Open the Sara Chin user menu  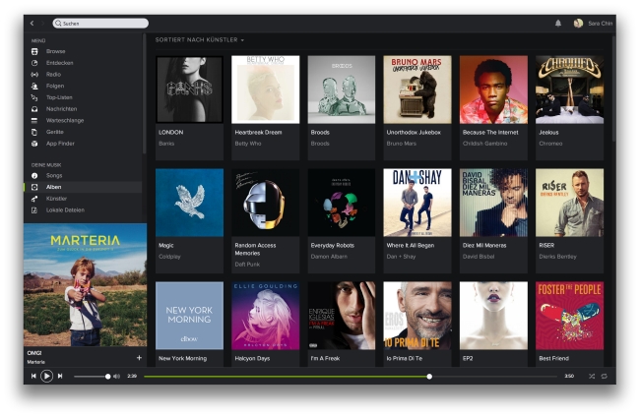point(595,23)
